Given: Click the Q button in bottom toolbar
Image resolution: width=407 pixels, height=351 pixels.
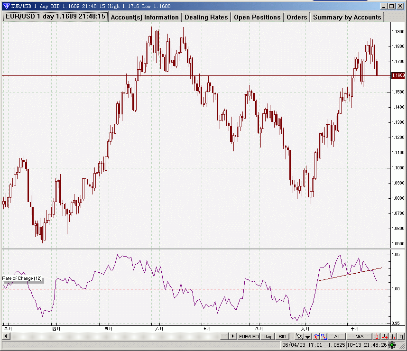Looking at the screenshot, I should pos(401,336).
